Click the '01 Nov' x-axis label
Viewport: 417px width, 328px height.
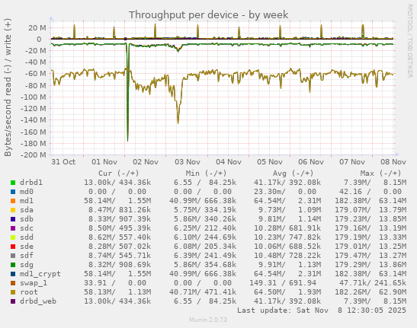[104, 162]
